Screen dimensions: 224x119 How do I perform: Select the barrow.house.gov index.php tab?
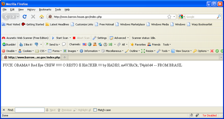pos(31,57)
